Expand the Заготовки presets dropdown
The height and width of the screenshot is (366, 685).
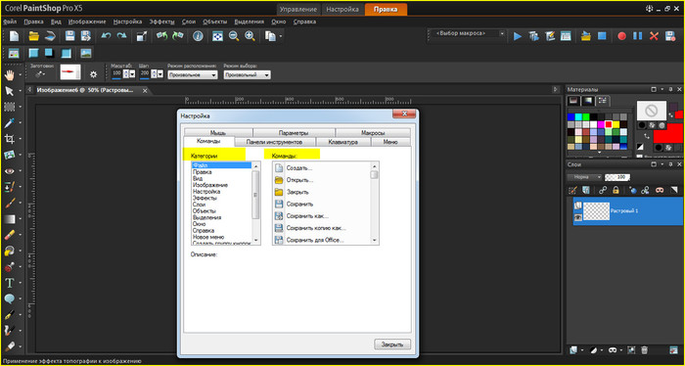39,74
